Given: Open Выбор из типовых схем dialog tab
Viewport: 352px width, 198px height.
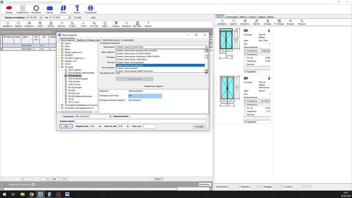Looking at the screenshot, I should pyautogui.click(x=88, y=40).
